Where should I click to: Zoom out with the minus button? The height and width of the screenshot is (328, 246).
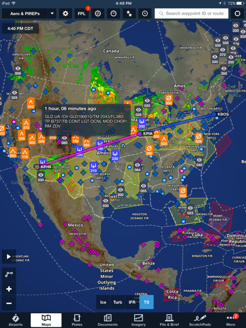coord(9,303)
